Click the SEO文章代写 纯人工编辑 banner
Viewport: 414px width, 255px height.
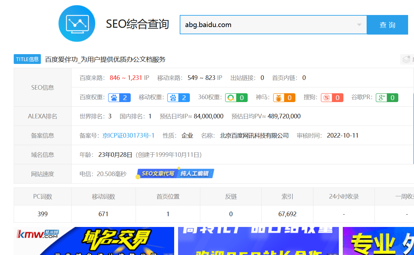tap(175, 173)
